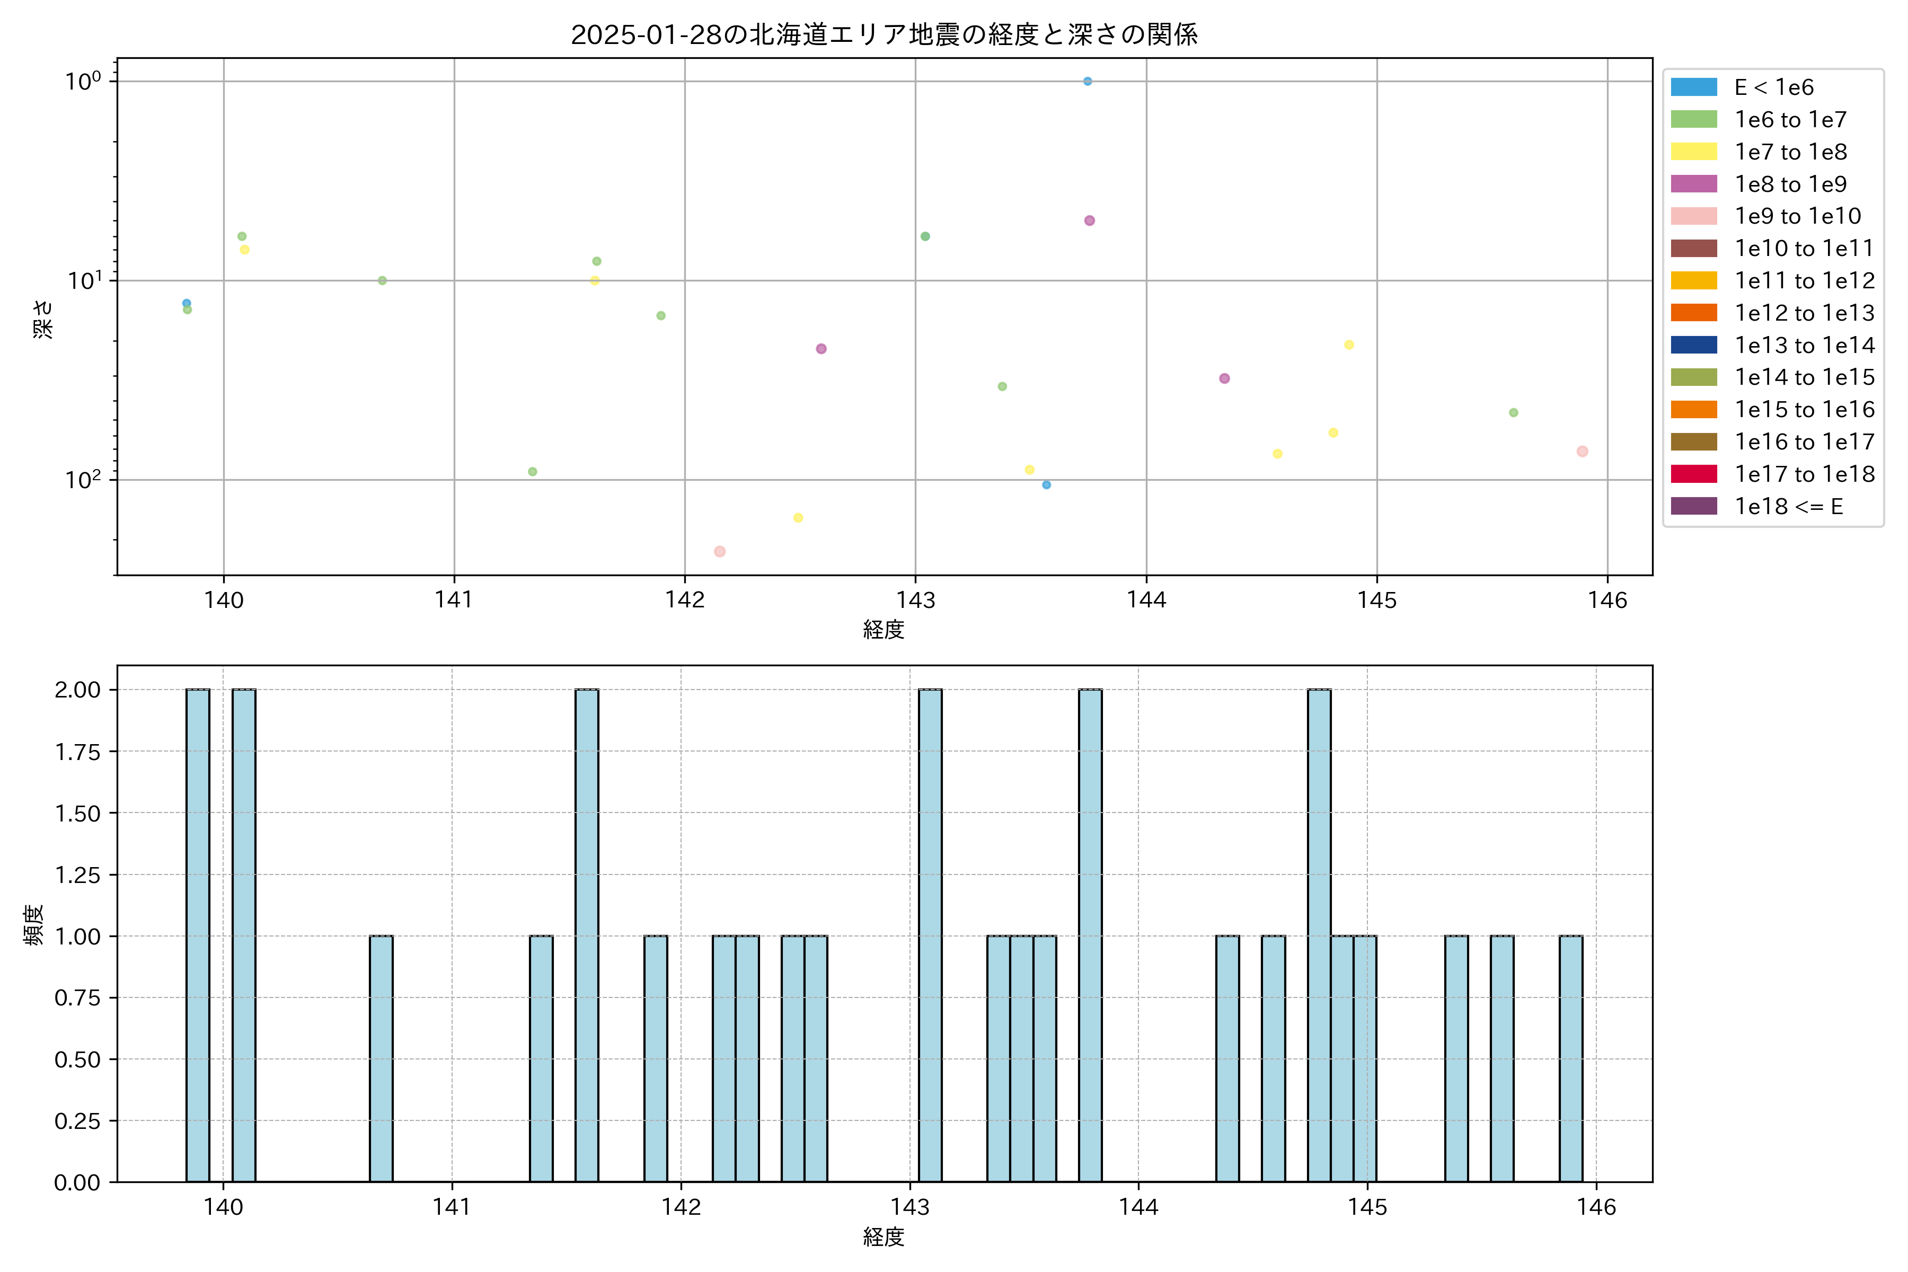This screenshot has height=1272, width=1908.
Task: Click the '頻度' y-axis label of histogram
Action: (x=34, y=924)
